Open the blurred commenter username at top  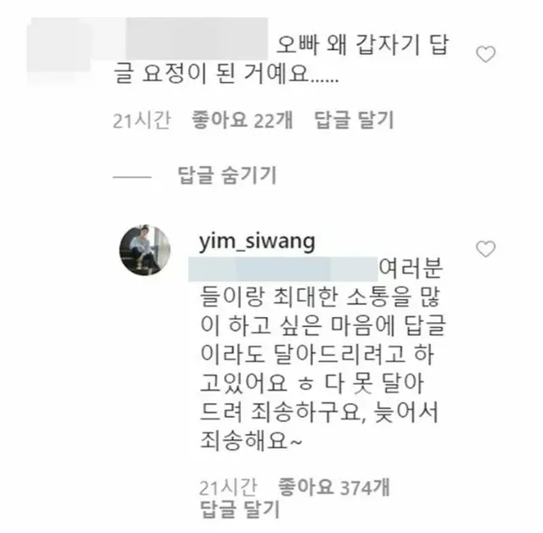point(197,39)
